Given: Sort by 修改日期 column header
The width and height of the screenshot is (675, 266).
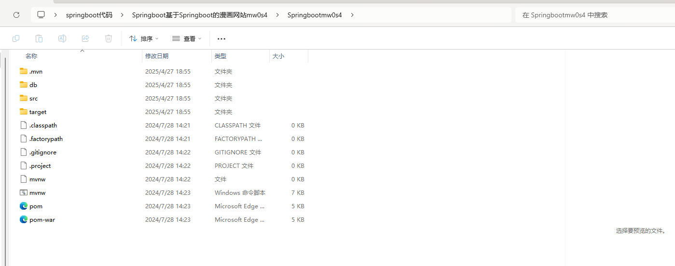Looking at the screenshot, I should click(157, 56).
